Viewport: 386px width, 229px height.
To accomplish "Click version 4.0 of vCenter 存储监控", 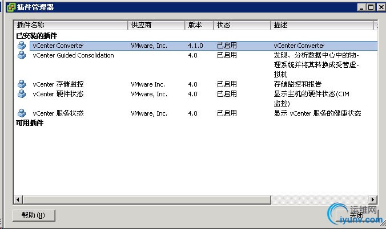I will click(192, 84).
